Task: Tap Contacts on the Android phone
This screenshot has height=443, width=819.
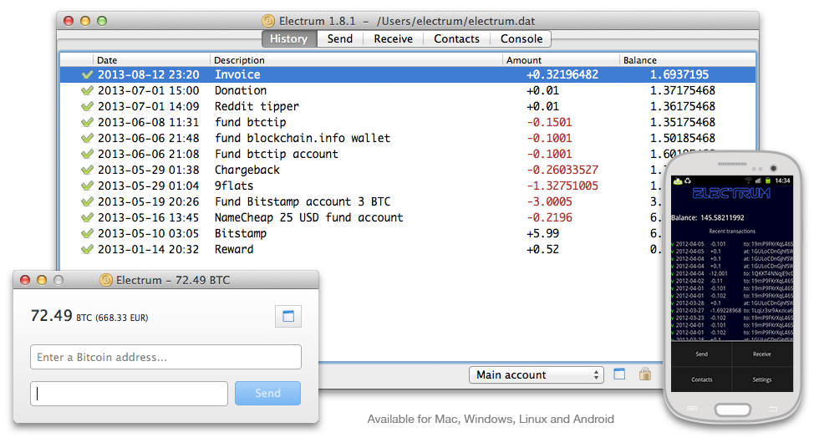Action: [x=701, y=379]
